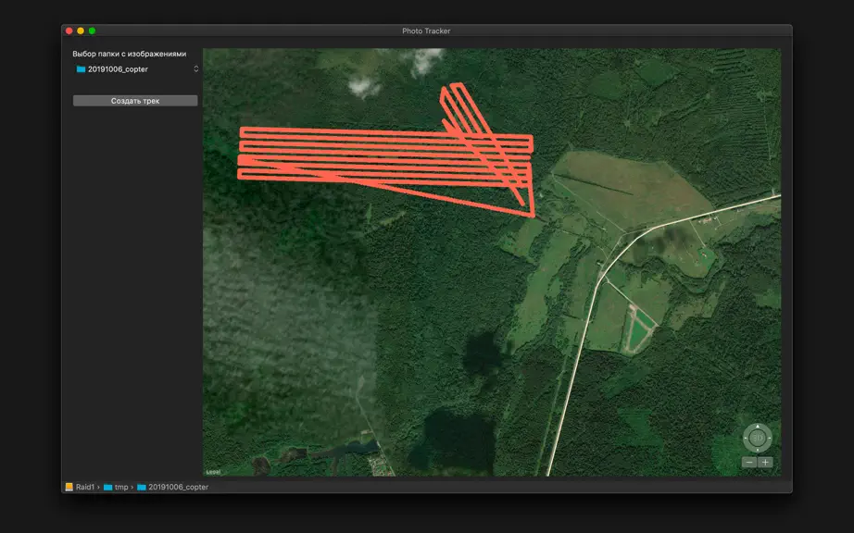The image size is (854, 533).
Task: Click the right tick on the compass ring
Action: click(769, 438)
